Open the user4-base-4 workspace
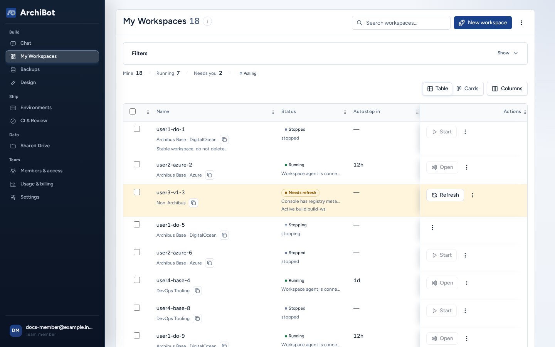 tap(442, 283)
